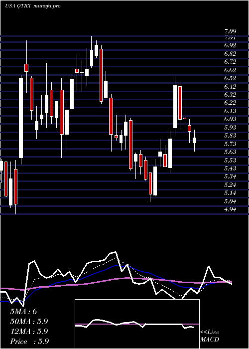
Task: Select the 6.32 price axis label
Action: (x=230, y=95)
